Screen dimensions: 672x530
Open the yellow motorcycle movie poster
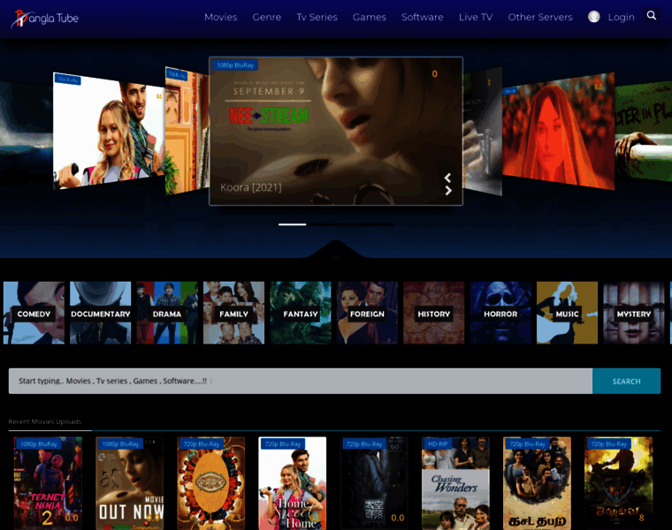point(618,483)
